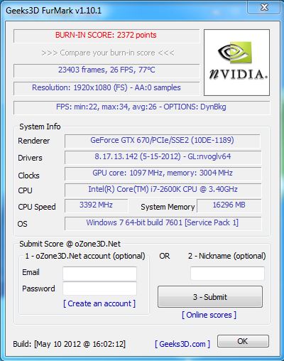Focus the Email input field
The height and width of the screenshot is (361, 284).
[x=99, y=274]
